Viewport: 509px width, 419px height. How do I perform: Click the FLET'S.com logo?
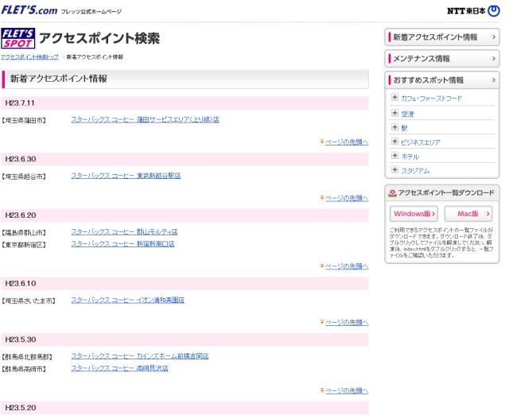point(29,10)
